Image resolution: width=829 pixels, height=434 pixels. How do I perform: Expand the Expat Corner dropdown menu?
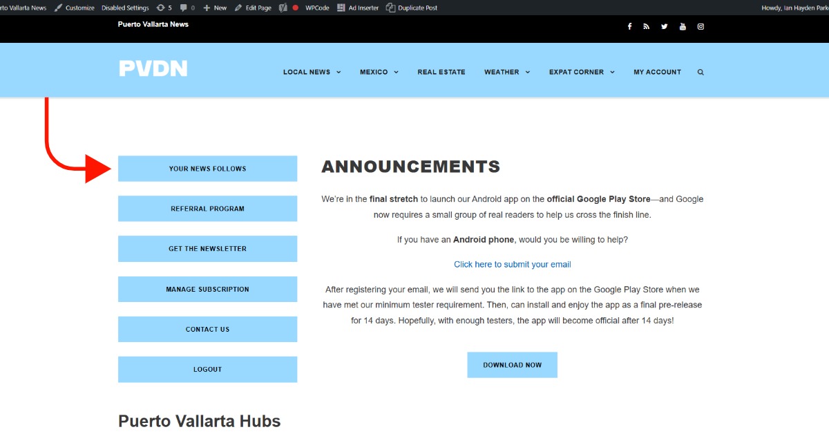pyautogui.click(x=581, y=72)
